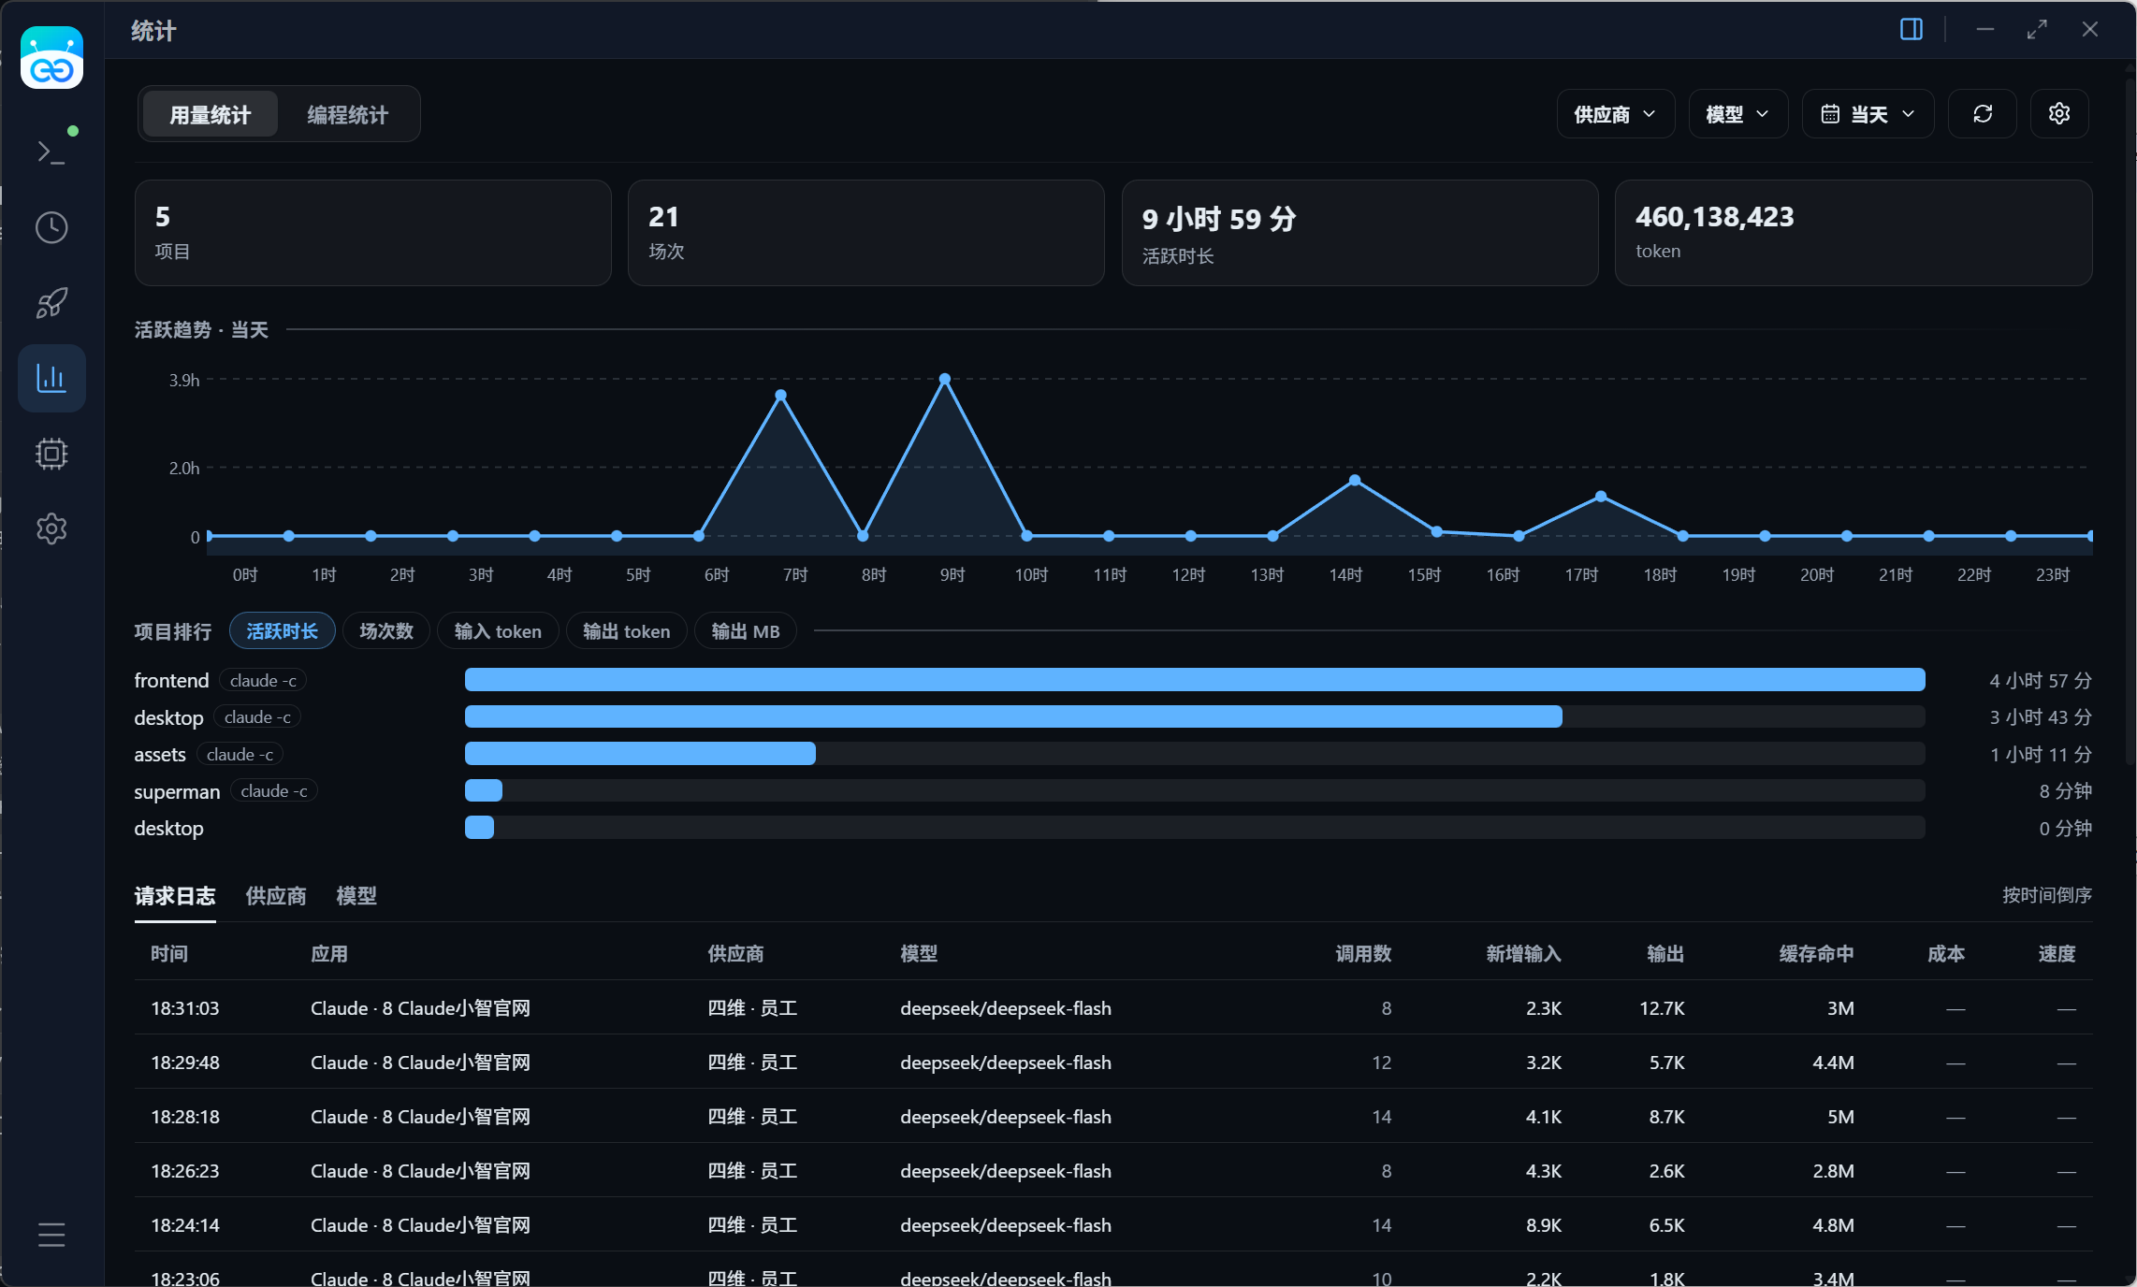The image size is (2137, 1287).
Task: Click the 9 小时 59 分 active duration card
Action: tap(1359, 233)
